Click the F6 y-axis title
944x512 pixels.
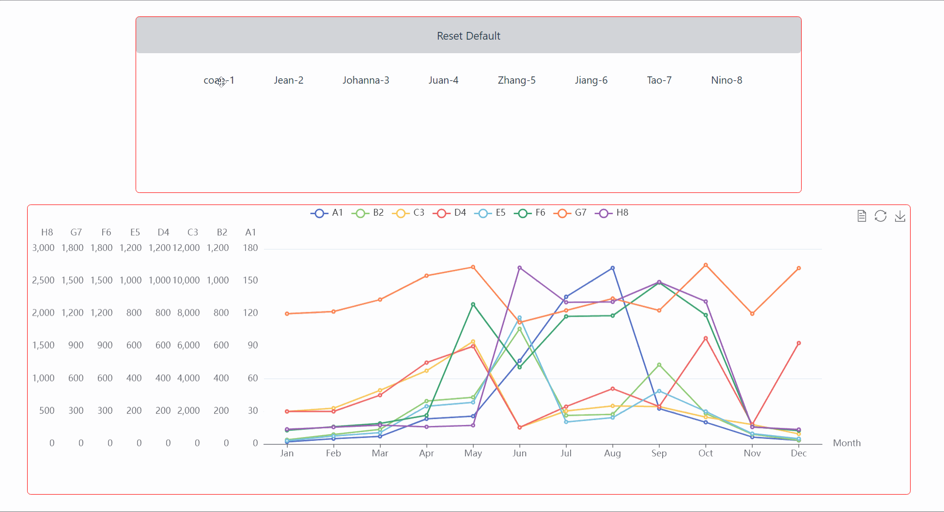pyautogui.click(x=106, y=232)
